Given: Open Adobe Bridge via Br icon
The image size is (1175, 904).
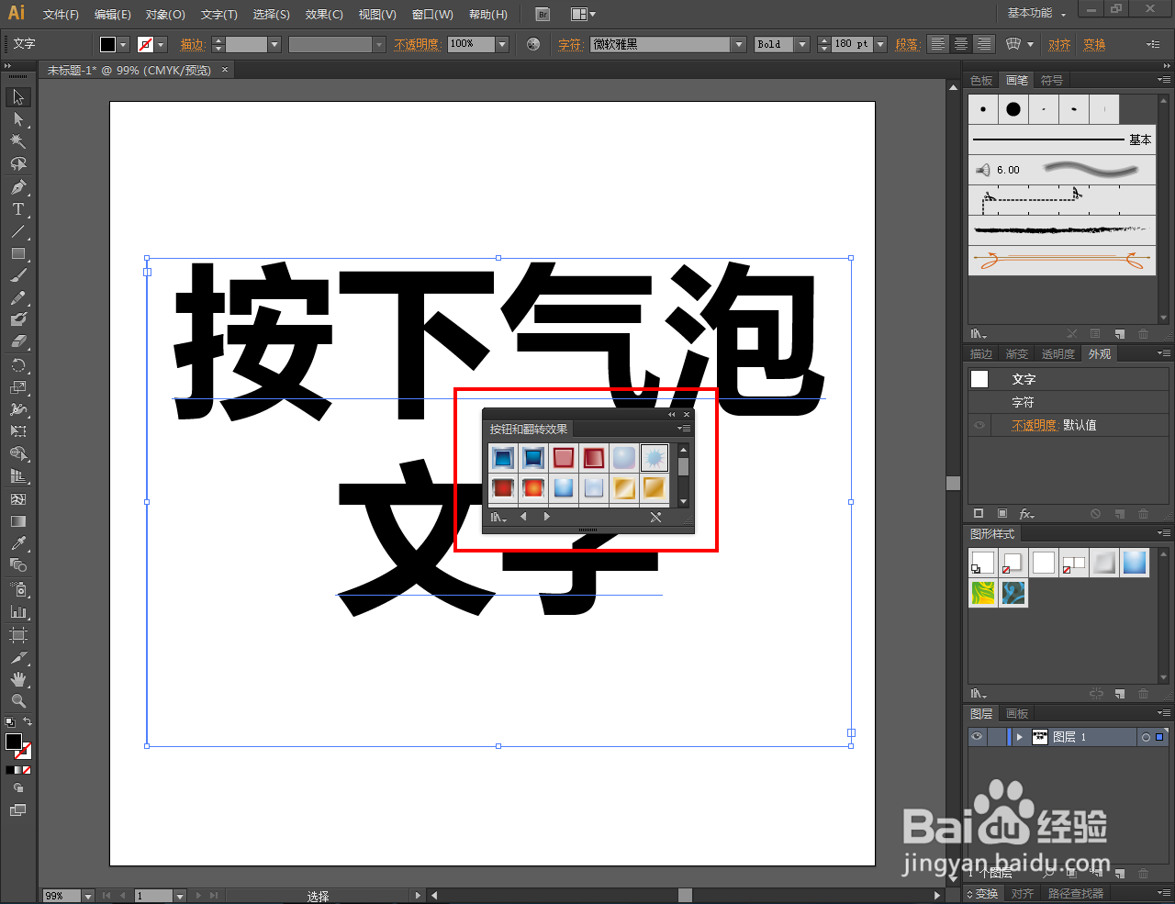Looking at the screenshot, I should coord(543,14).
